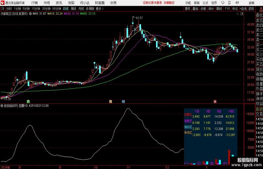Click the blue 财 event marker
This screenshot has height=169, width=263.
click(124, 101)
